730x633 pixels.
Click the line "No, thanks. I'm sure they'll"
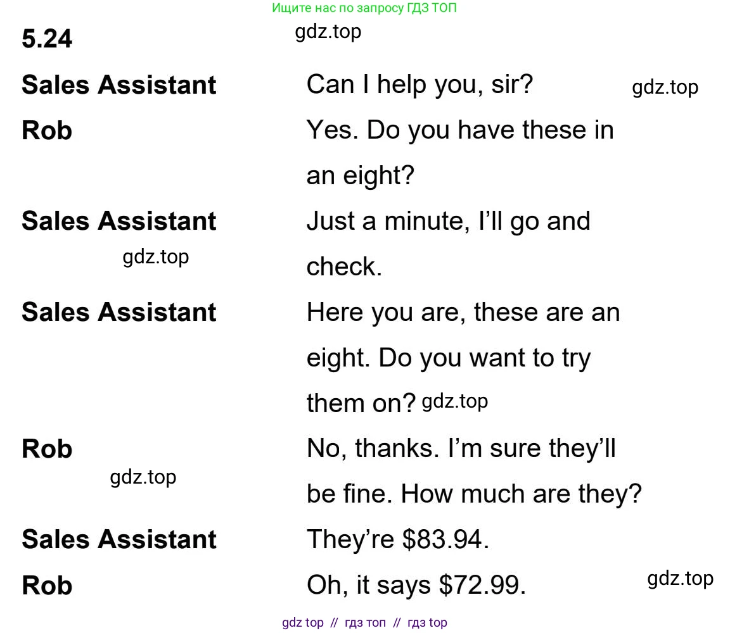(x=461, y=449)
